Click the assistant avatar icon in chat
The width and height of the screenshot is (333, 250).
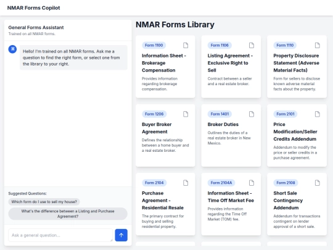coord(12,49)
